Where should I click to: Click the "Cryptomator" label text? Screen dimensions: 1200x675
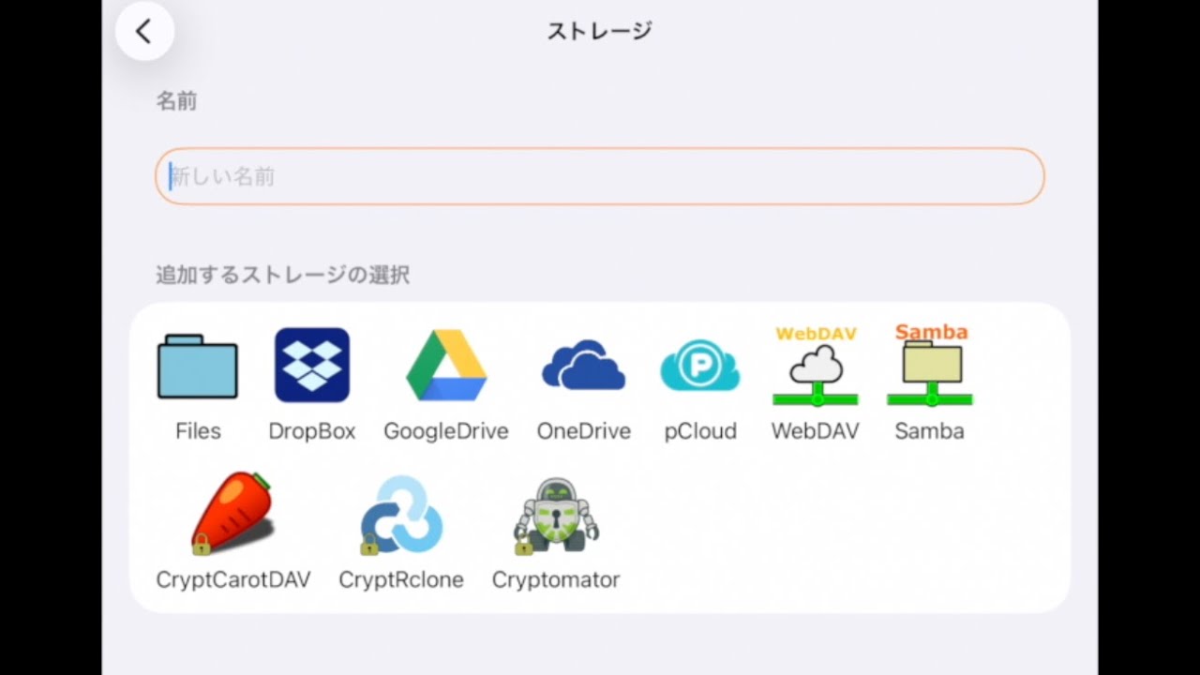coord(556,579)
